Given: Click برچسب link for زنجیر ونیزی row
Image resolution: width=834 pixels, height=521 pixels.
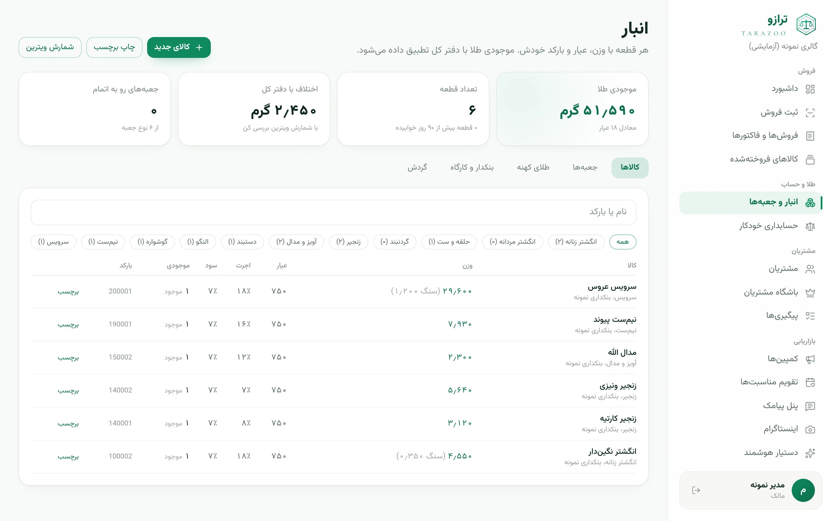Looking at the screenshot, I should point(68,391).
